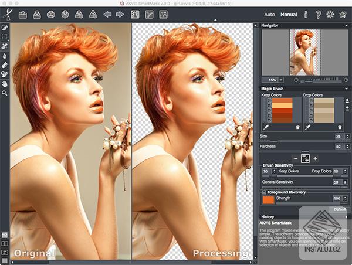
Task: Click the custom background image icon
Action: pyautogui.click(x=164, y=15)
